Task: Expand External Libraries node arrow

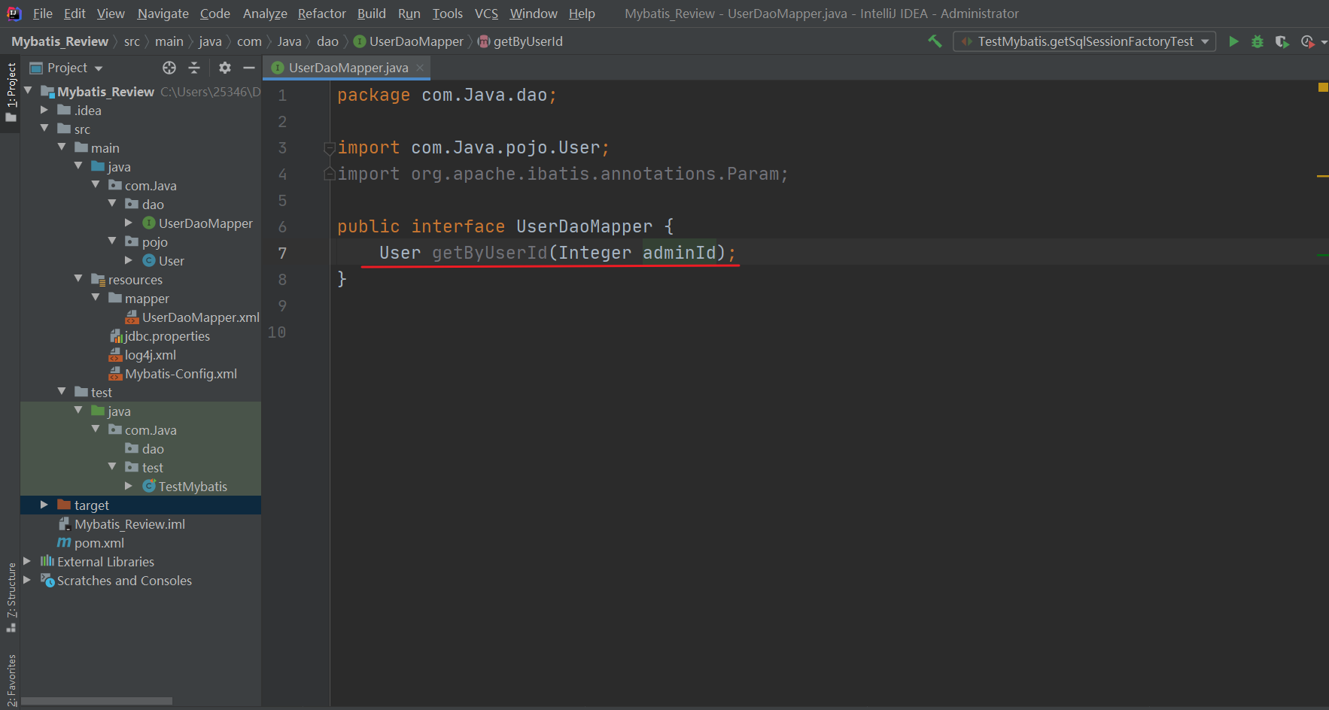Action: pos(27,561)
